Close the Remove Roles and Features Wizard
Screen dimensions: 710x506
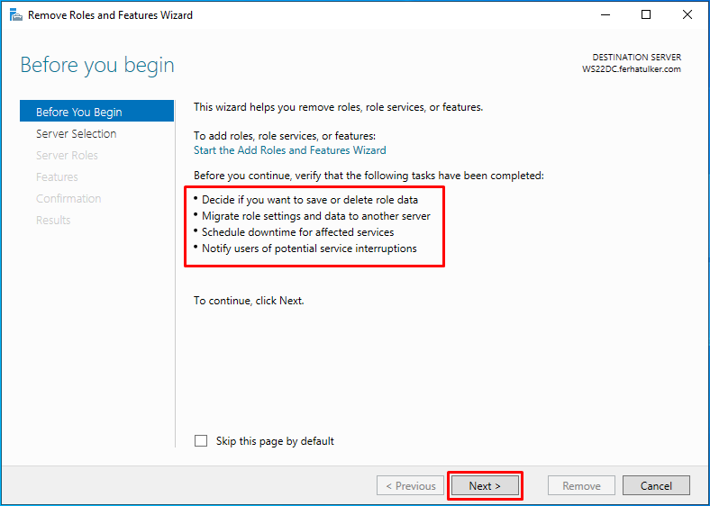[x=687, y=15]
